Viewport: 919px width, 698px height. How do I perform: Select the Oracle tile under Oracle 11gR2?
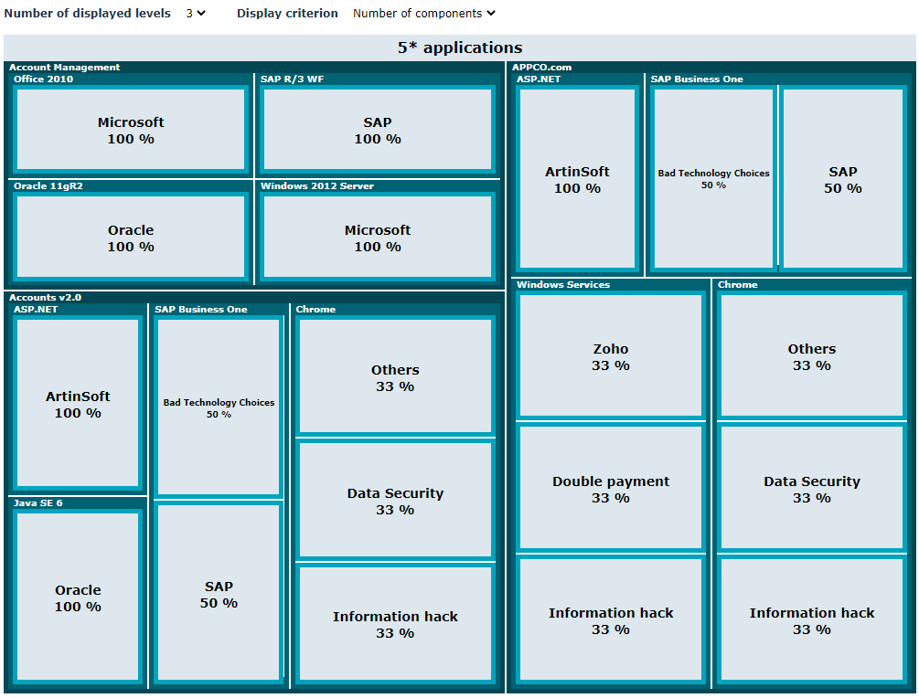[x=131, y=238]
